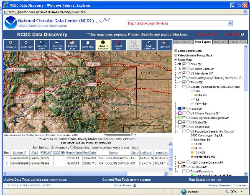This screenshot has width=250, height=195.
Task: Activate the Select Box tool
Action: pos(118,45)
